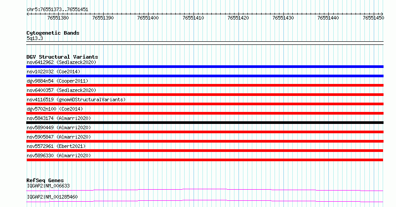Click black bar under nsv5843174
The height and width of the screenshot is (207, 396).
(x=205, y=123)
